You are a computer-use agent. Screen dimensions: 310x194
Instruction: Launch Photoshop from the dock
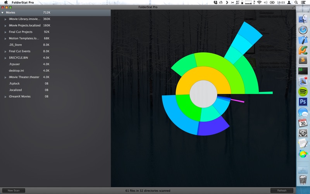pos(303,102)
